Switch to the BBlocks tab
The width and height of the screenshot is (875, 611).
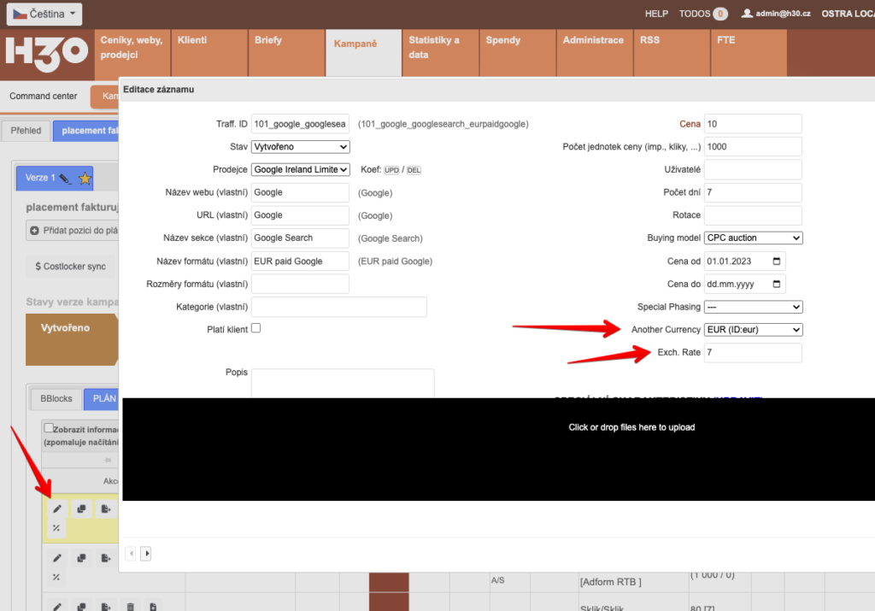pyautogui.click(x=57, y=398)
